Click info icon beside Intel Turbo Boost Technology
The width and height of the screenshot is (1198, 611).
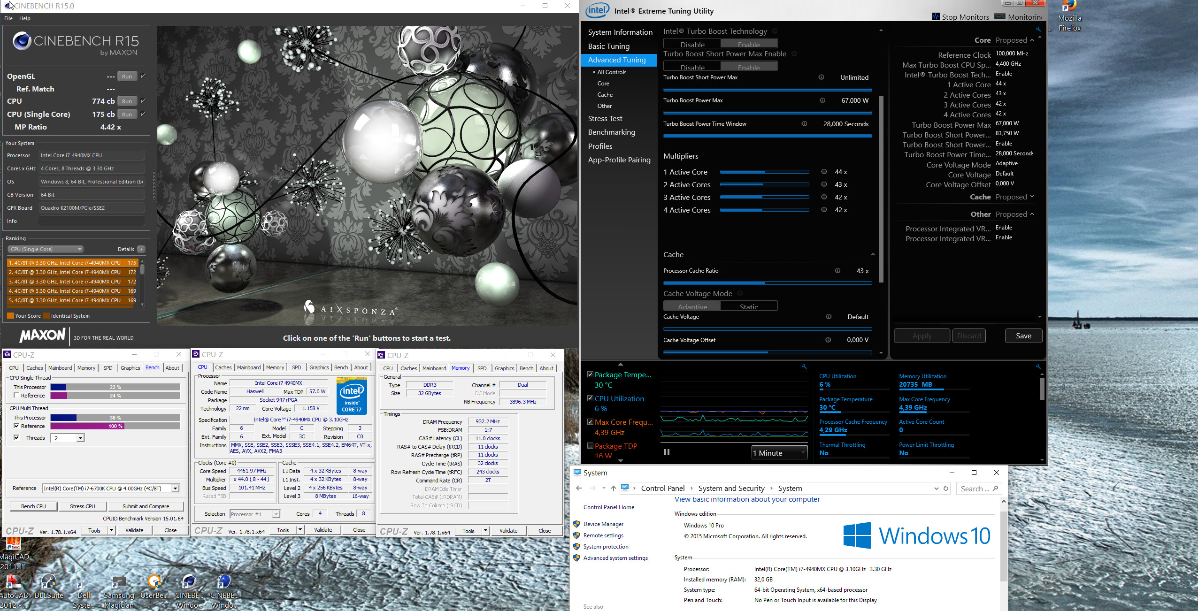point(775,31)
